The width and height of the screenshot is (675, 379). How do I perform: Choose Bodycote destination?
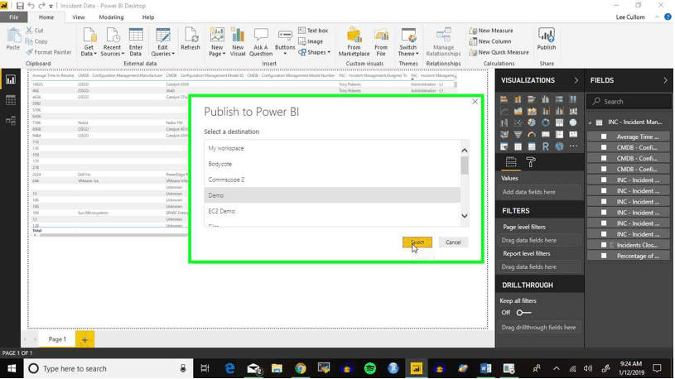[x=332, y=164]
